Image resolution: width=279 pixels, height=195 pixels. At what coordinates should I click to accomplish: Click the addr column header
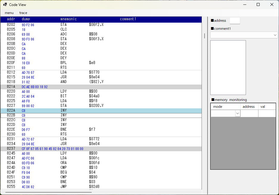coord(11,19)
